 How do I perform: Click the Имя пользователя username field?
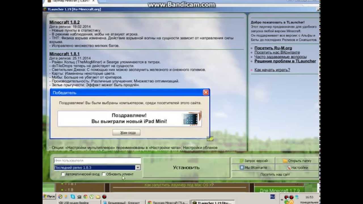97,161
